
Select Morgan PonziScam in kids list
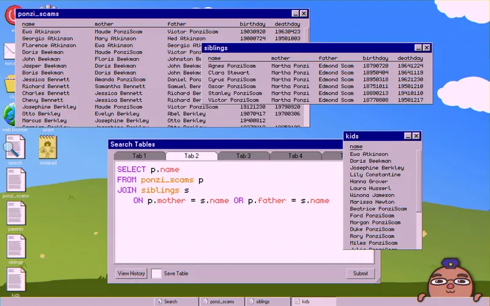(x=375, y=223)
